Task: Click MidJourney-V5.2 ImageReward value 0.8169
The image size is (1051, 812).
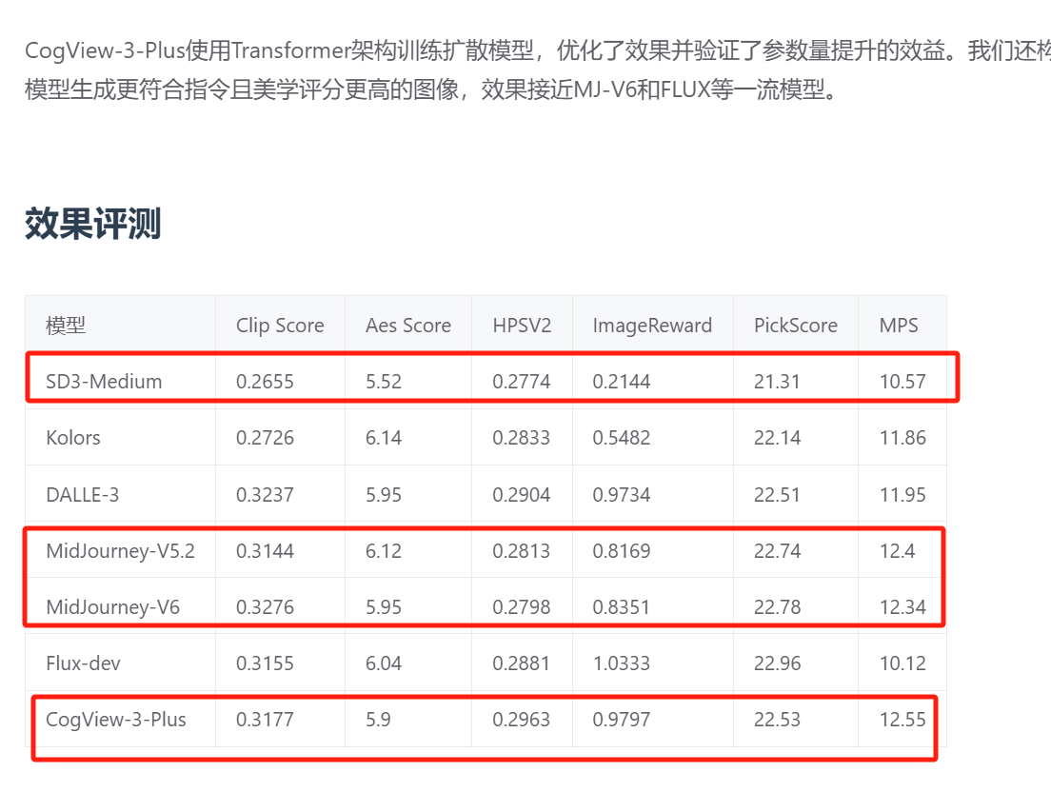Action: coord(622,551)
